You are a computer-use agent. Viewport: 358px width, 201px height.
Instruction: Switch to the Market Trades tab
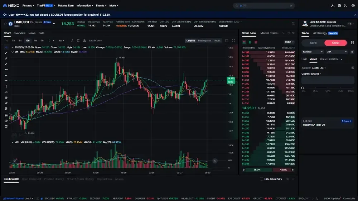tap(269, 33)
